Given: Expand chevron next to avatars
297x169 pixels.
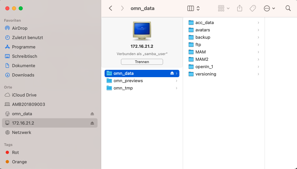Looking at the screenshot, I should [258, 30].
